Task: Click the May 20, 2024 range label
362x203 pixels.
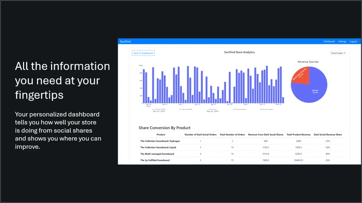Action: point(212,111)
